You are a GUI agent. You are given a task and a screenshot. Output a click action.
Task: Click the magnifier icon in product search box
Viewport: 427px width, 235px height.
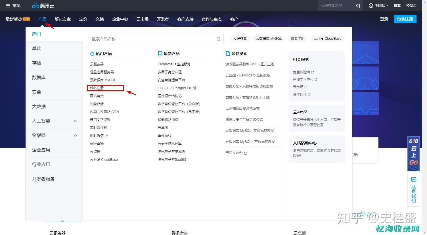219,39
